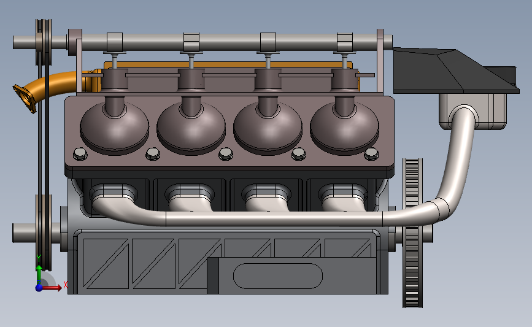Select the toothed flywheel gear
Image resolution: width=532 pixels, height=327 pixels.
tap(412, 233)
